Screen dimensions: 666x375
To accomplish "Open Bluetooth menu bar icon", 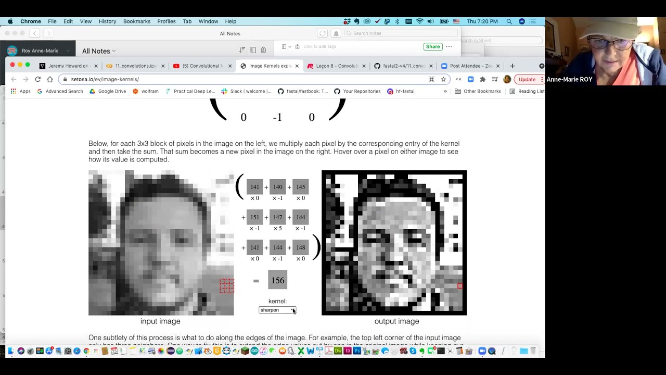I will [397, 21].
